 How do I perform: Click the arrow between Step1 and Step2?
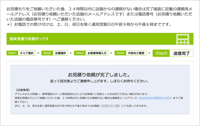click(x=38, y=53)
